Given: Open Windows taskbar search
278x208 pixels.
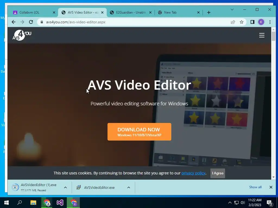Looking at the screenshot, I should point(20,203).
